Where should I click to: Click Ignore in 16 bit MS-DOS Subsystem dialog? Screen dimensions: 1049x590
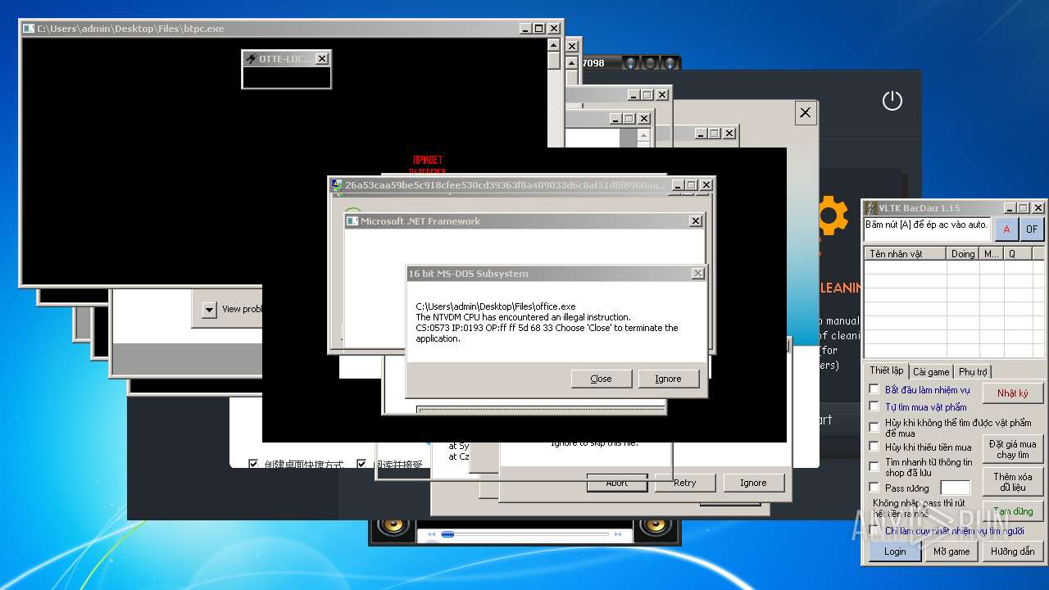668,379
